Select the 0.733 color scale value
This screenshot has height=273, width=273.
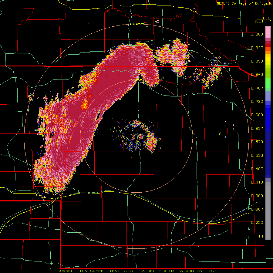257,102
